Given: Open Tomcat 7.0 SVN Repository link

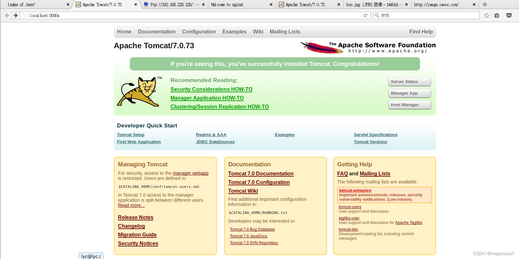Looking at the screenshot, I should [254, 243].
